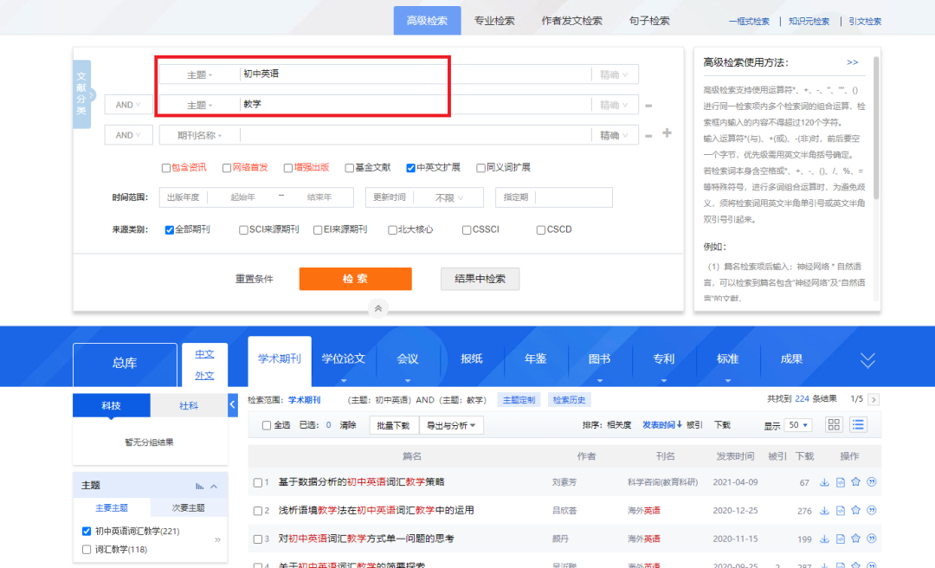Viewport: 935px width, 568px height.
Task: Favorite the article dated 2020-11-15
Action: (855, 539)
